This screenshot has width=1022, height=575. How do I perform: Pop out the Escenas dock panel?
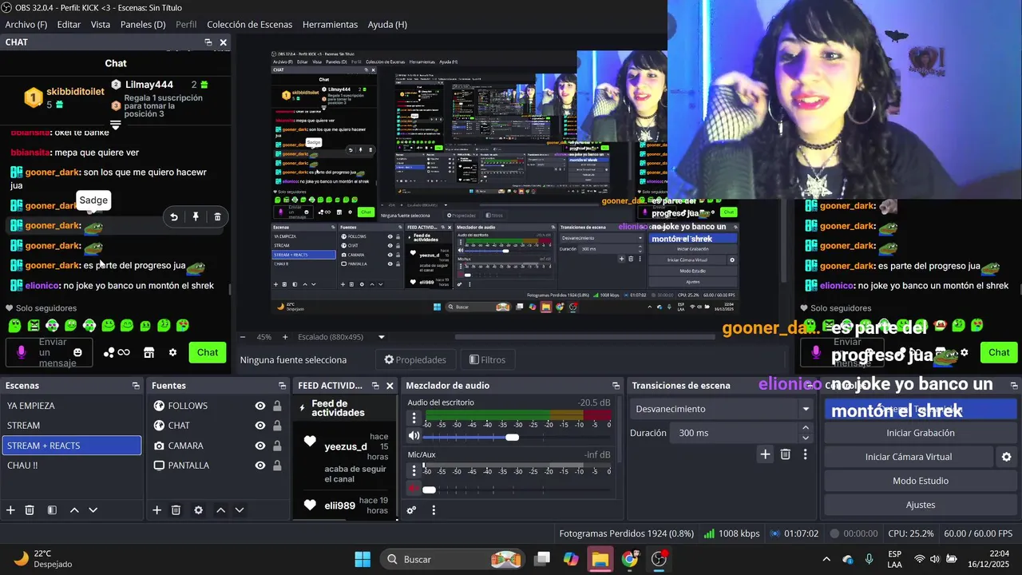136,386
